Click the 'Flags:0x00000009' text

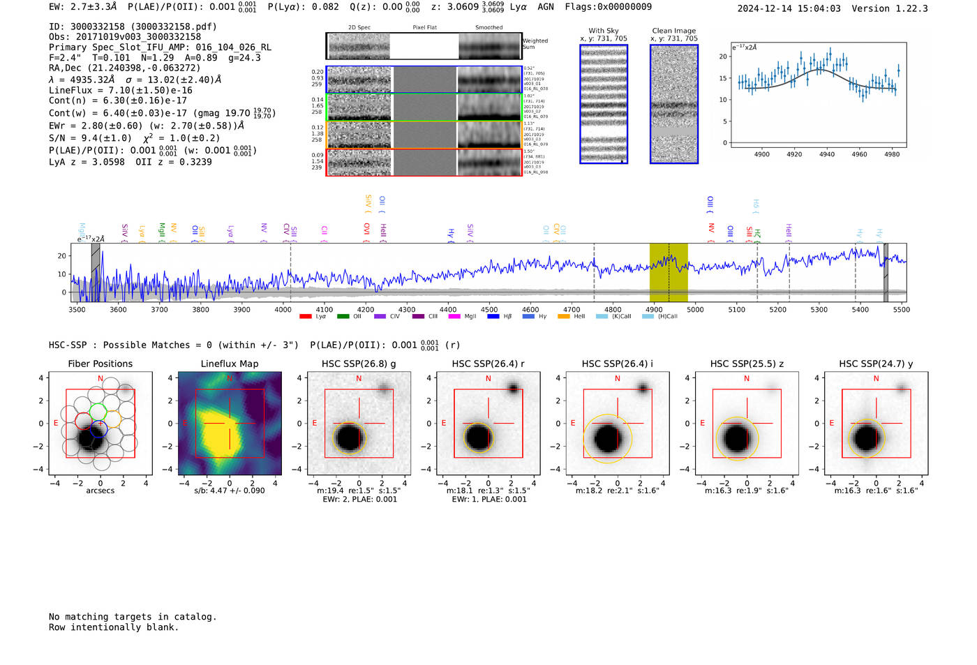[x=608, y=6]
